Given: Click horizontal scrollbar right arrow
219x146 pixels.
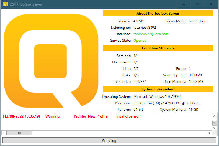Looking at the screenshot, I should [x=209, y=133].
